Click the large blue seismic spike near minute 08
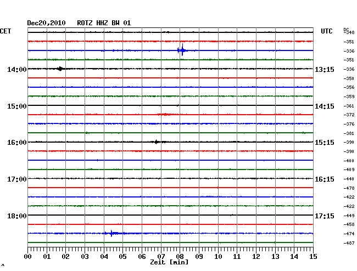 coord(182,50)
